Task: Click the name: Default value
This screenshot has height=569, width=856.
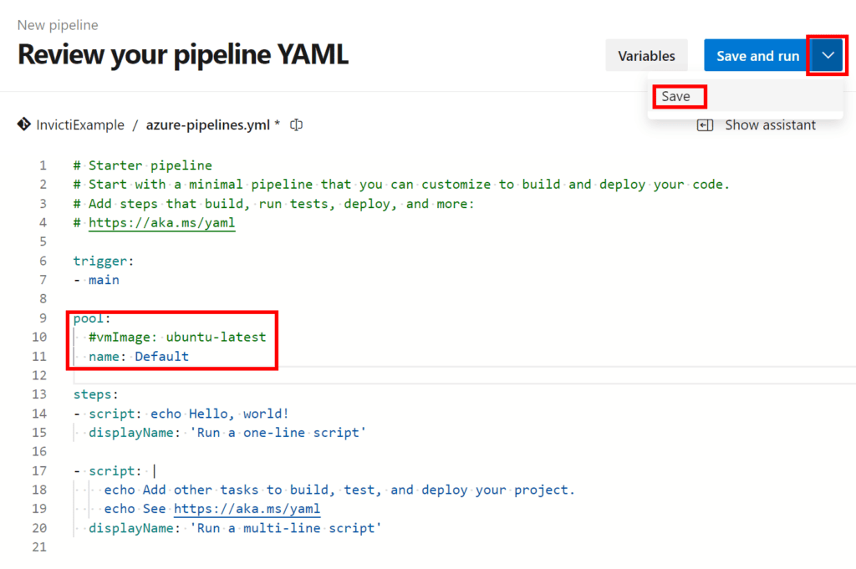Action: (161, 356)
